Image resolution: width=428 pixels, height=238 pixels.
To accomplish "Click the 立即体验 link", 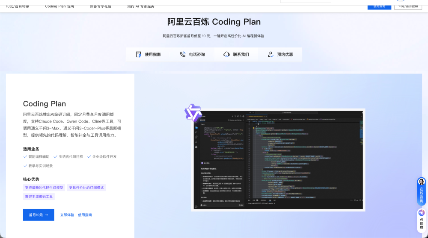I will point(67,215).
